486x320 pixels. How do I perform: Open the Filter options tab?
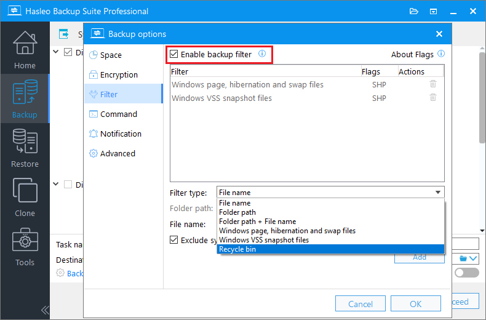pos(124,94)
